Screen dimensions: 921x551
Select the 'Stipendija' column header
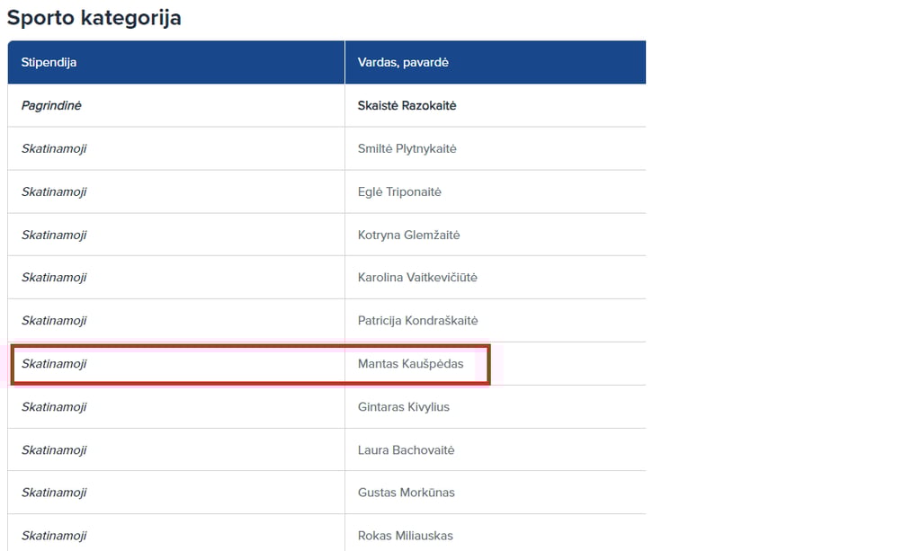click(x=176, y=62)
